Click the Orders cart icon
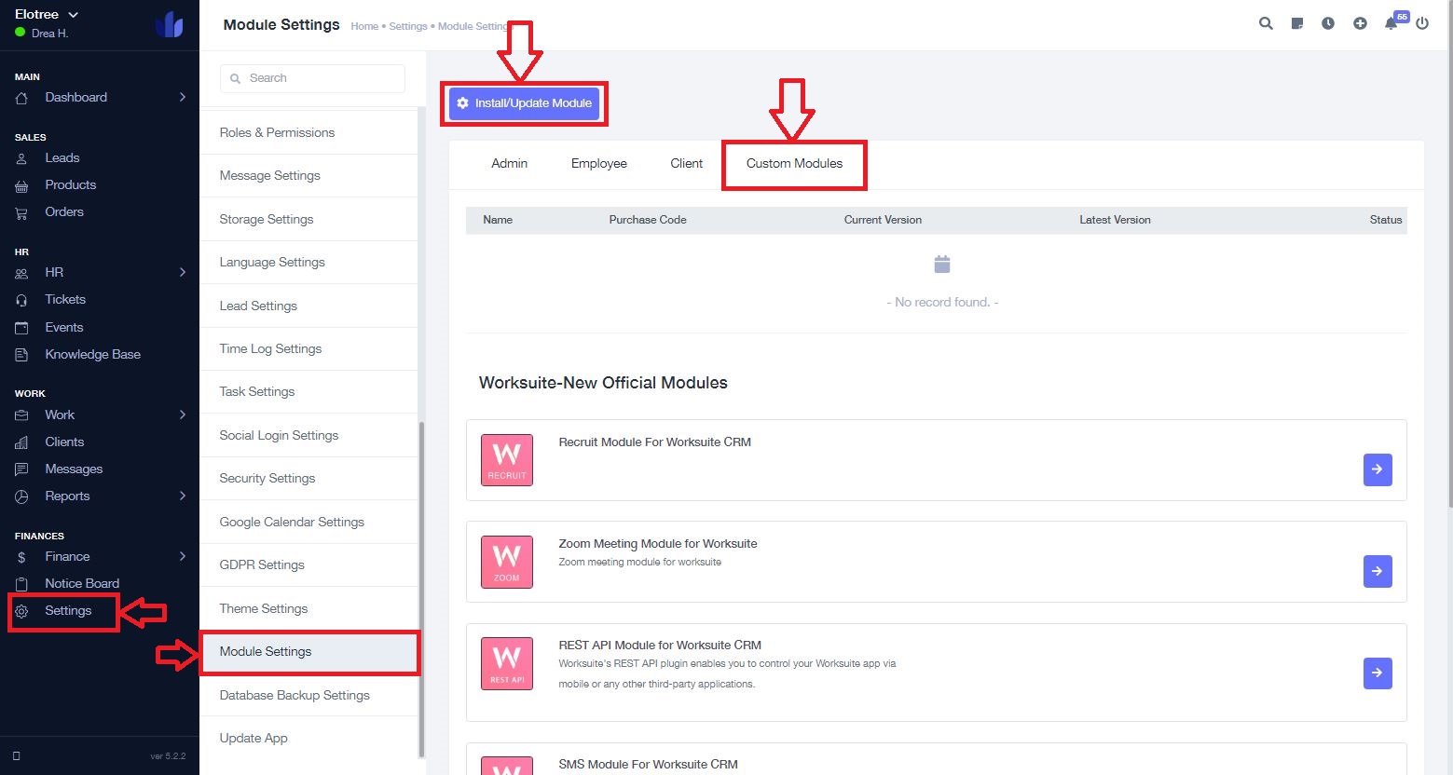The image size is (1453, 775). 21,212
